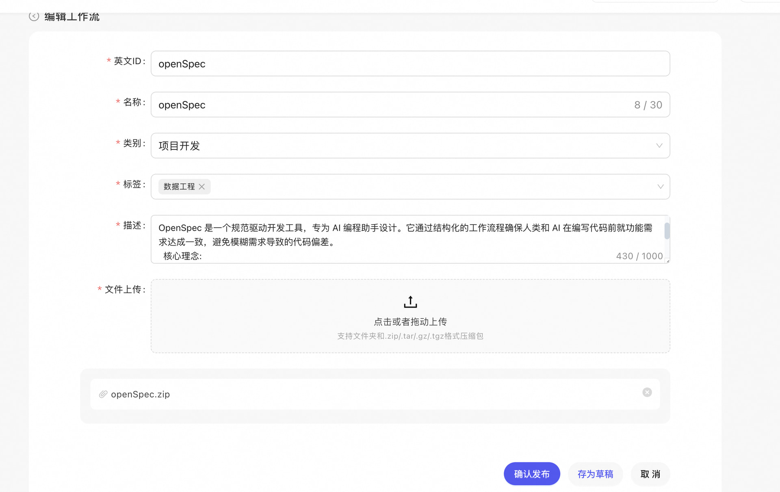Viewport: 780px width, 492px height.
Task: Click the 存为草稿 button
Action: point(595,474)
